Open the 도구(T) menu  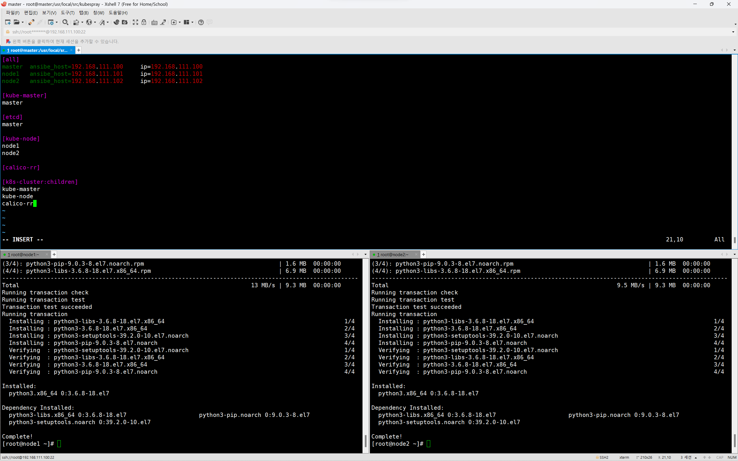(x=67, y=13)
